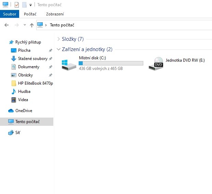
Task: Click the pin icon next to Plocha
Action: [50, 50]
